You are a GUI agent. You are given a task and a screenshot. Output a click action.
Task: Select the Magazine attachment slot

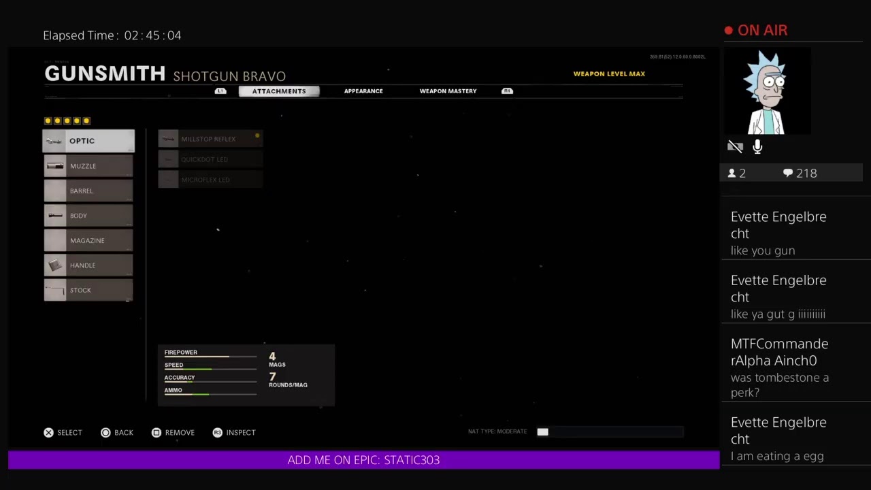point(88,240)
